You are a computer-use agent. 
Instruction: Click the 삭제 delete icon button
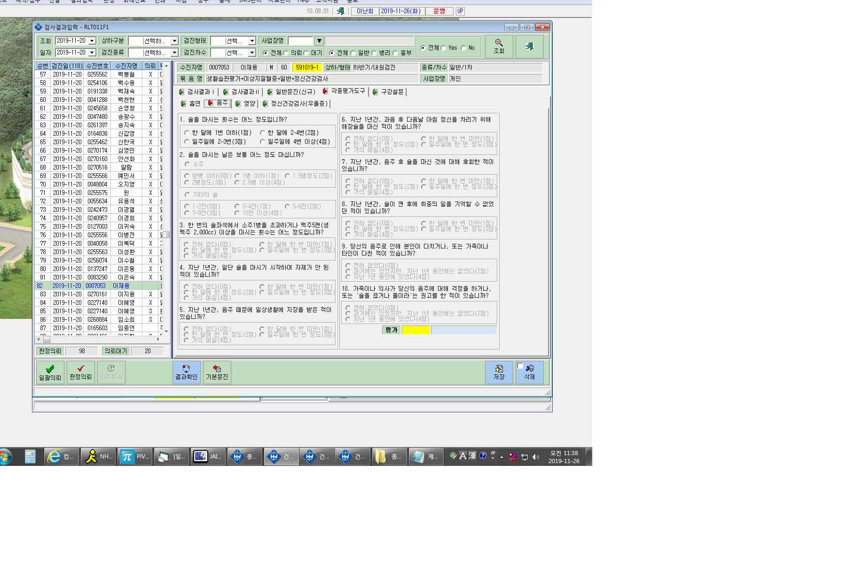pyautogui.click(x=530, y=372)
